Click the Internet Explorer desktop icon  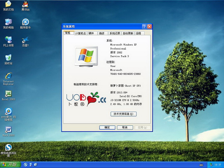click(x=8, y=76)
